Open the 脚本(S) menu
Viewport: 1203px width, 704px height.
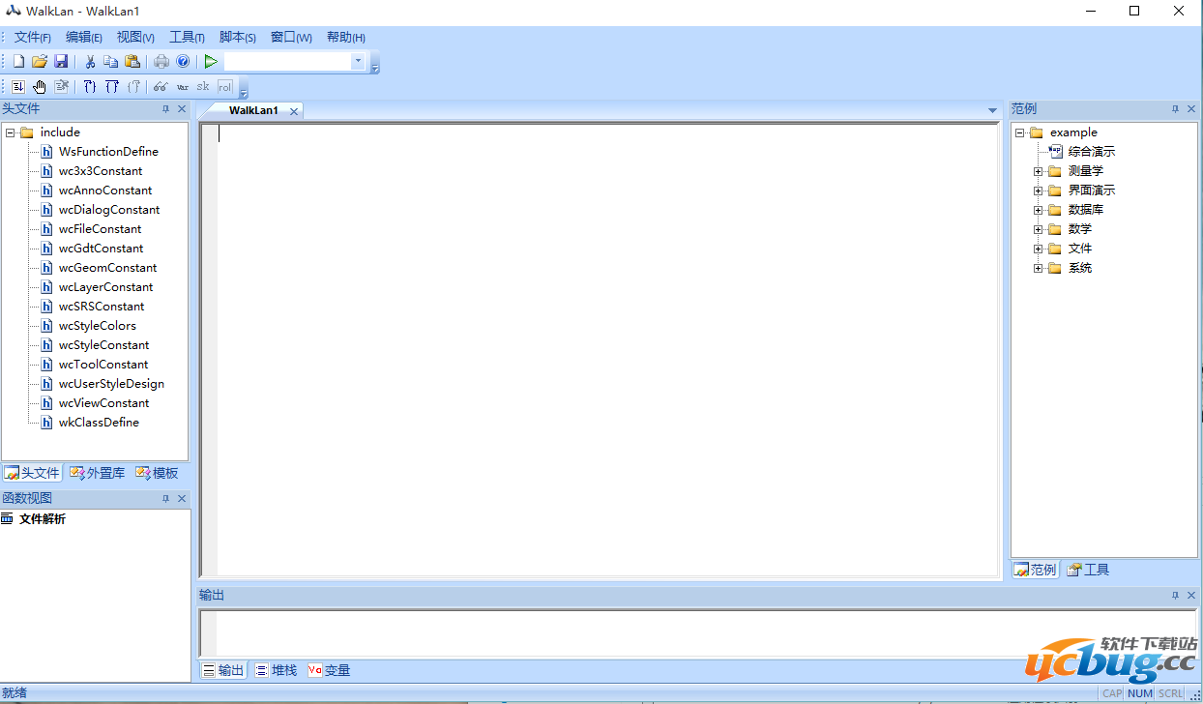pos(237,38)
